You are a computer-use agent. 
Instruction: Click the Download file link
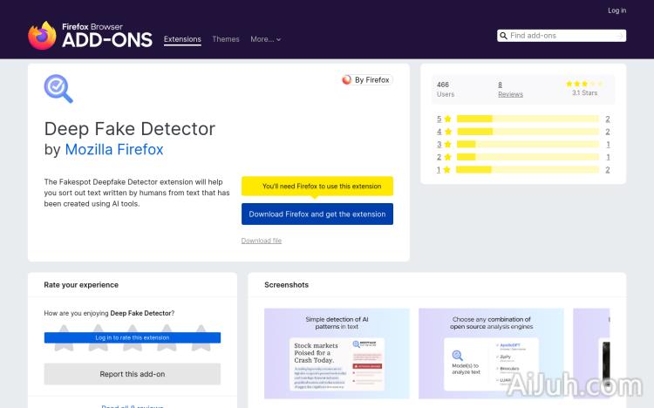[x=262, y=241]
